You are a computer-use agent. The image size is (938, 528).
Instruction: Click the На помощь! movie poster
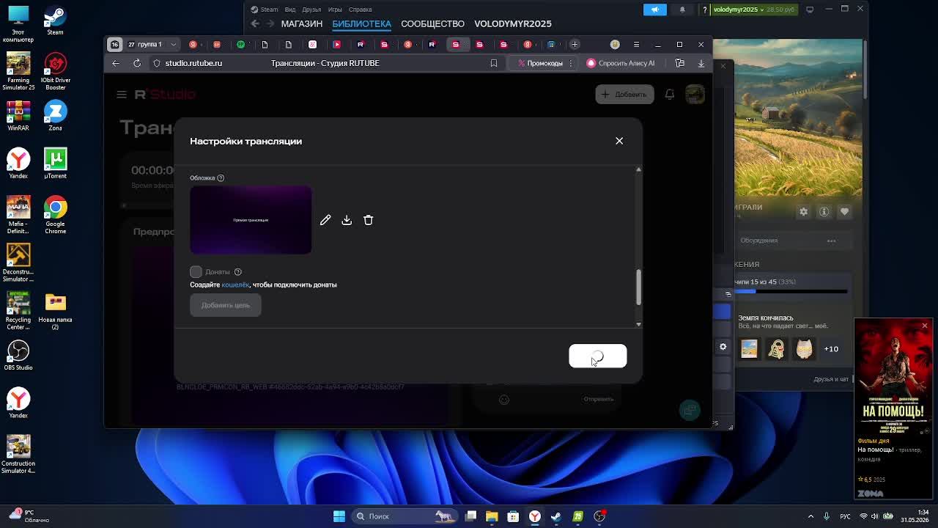click(x=893, y=376)
